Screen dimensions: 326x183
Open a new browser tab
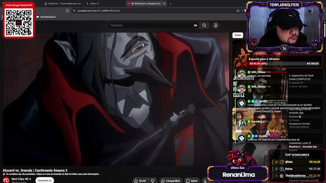(x=170, y=4)
